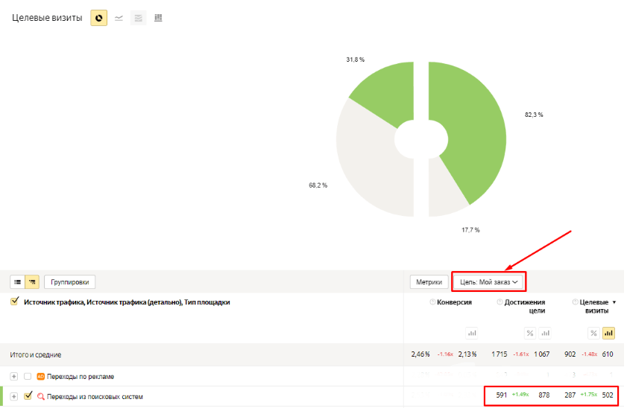Open the Цель: Мой заказ dropdown
This screenshot has width=627, height=411.
[488, 282]
